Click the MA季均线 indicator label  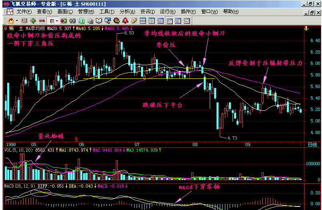(x=35, y=28)
